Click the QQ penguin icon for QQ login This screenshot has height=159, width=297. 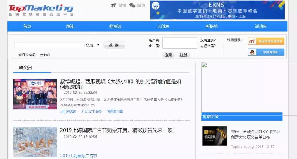tap(252, 52)
